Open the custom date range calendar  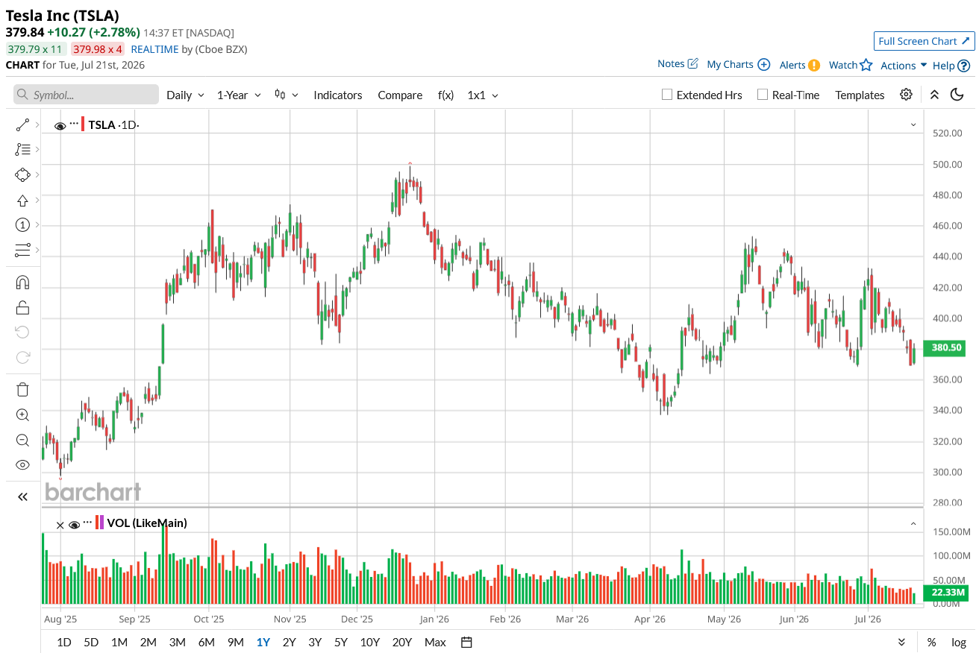(467, 642)
